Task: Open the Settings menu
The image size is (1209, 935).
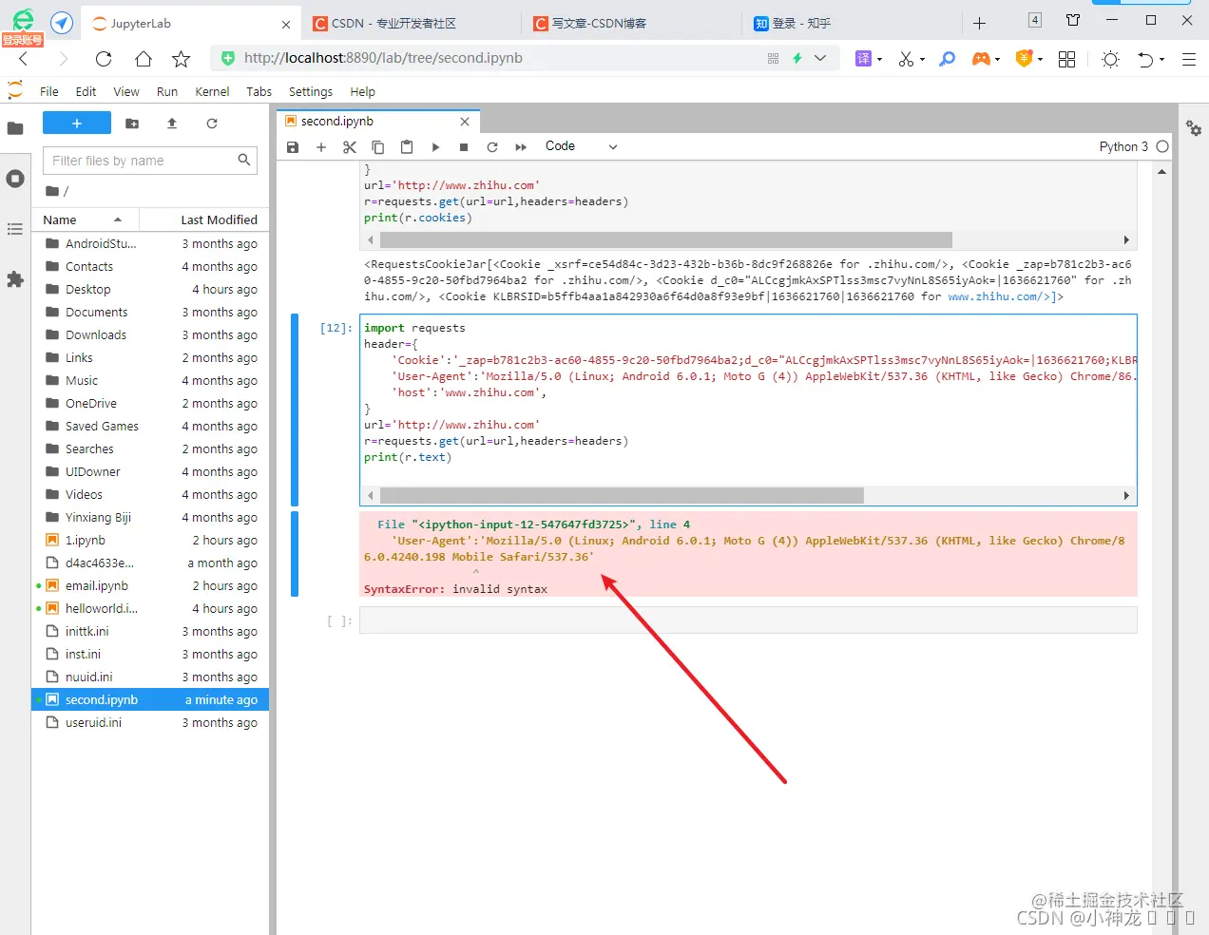Action: (x=311, y=92)
